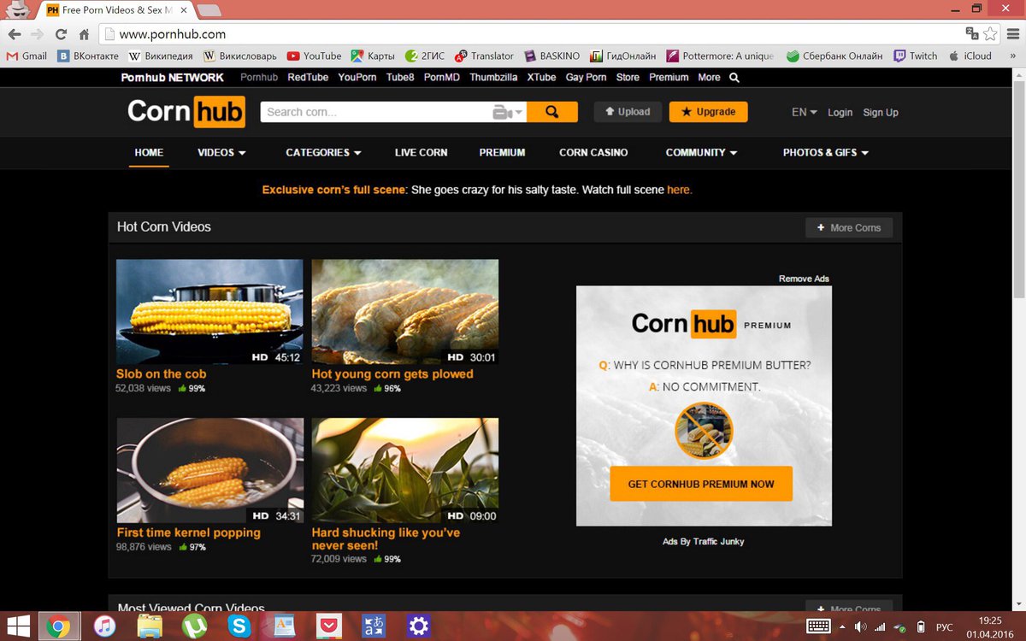Open Chrome from the taskbar

[x=58, y=626]
